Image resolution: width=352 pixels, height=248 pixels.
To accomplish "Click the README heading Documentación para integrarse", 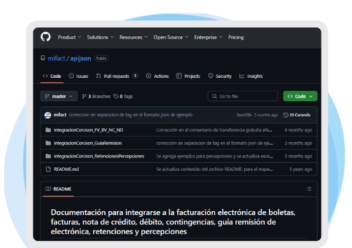I will pyautogui.click(x=173, y=222).
